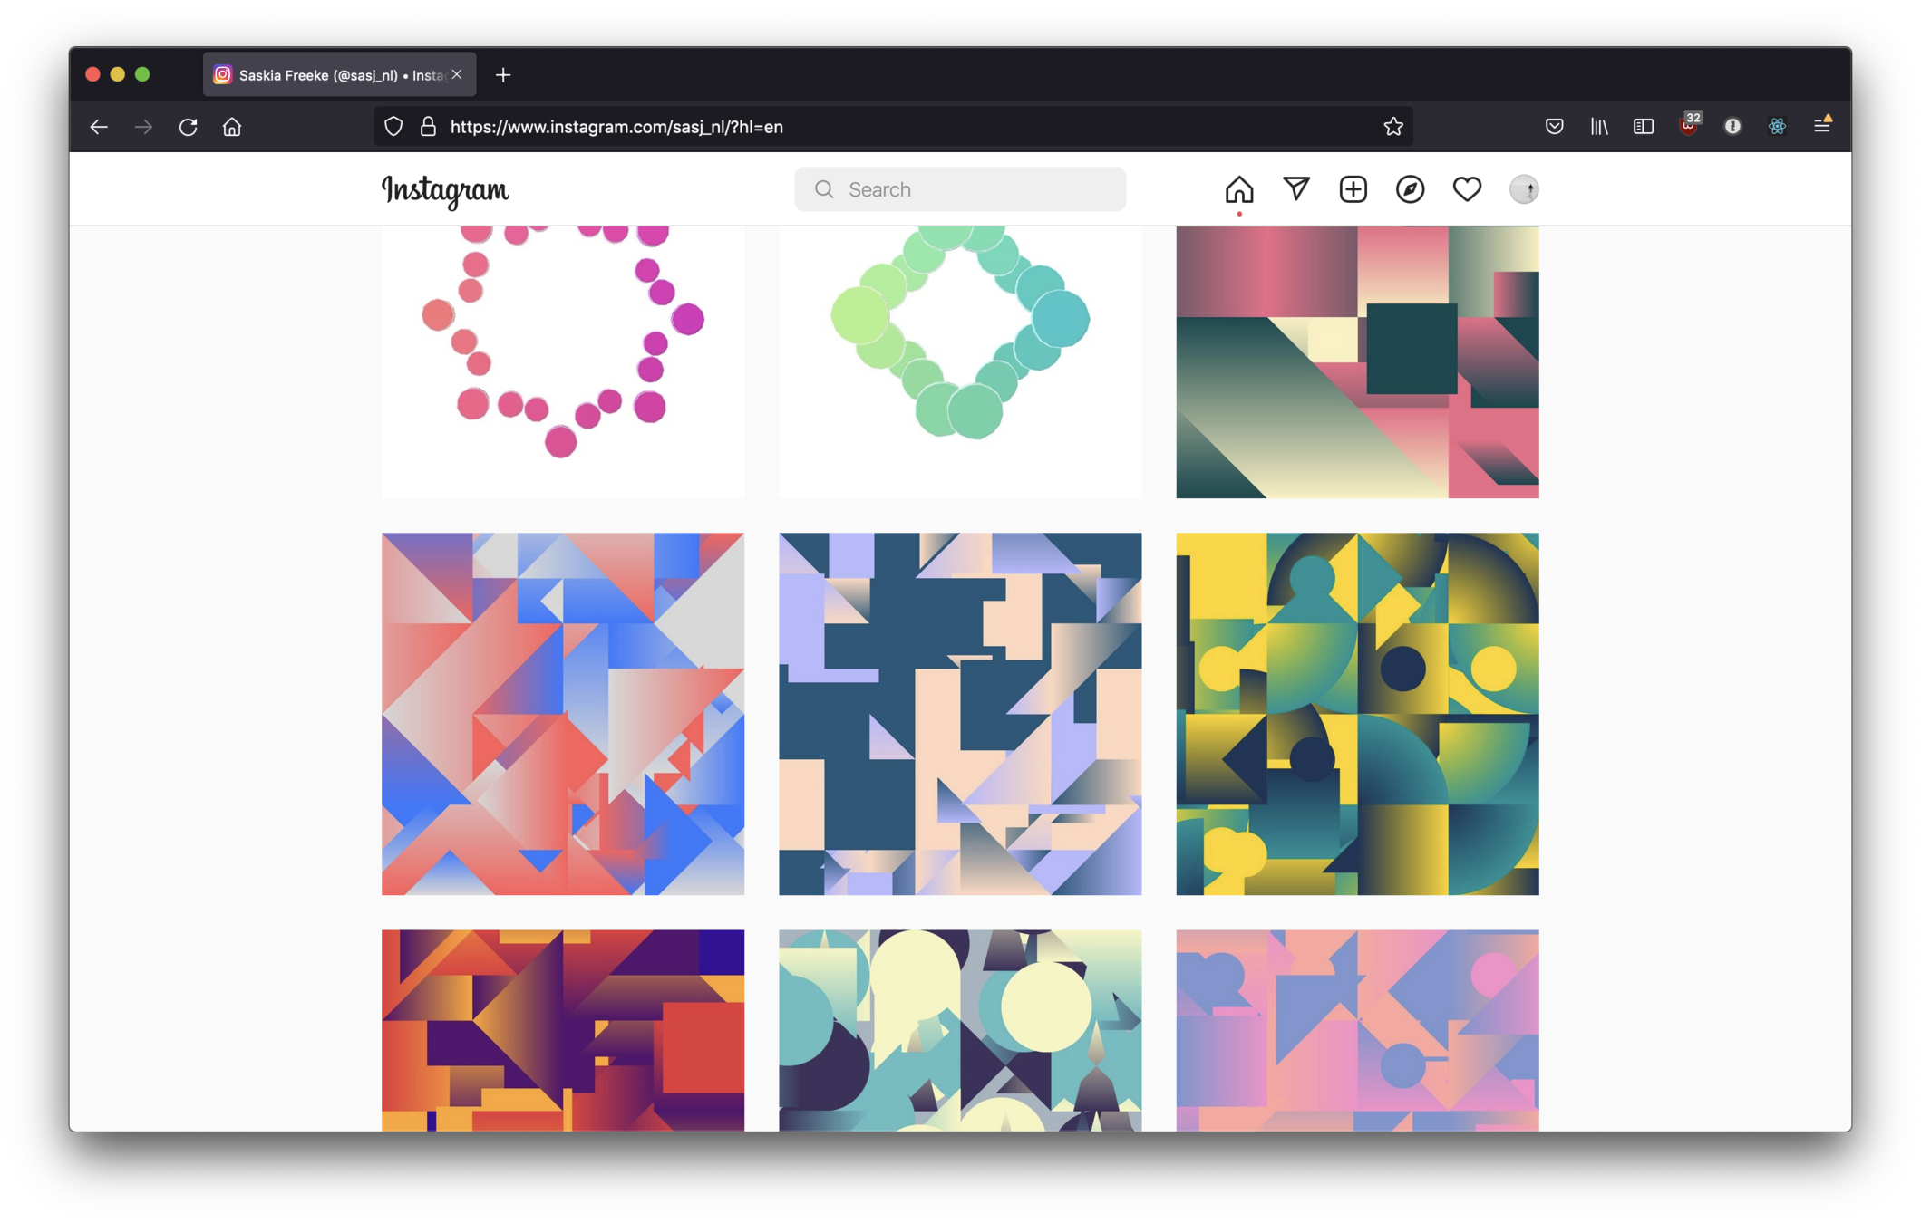Click into the Instagram Search field
The image size is (1921, 1223).
(x=961, y=189)
